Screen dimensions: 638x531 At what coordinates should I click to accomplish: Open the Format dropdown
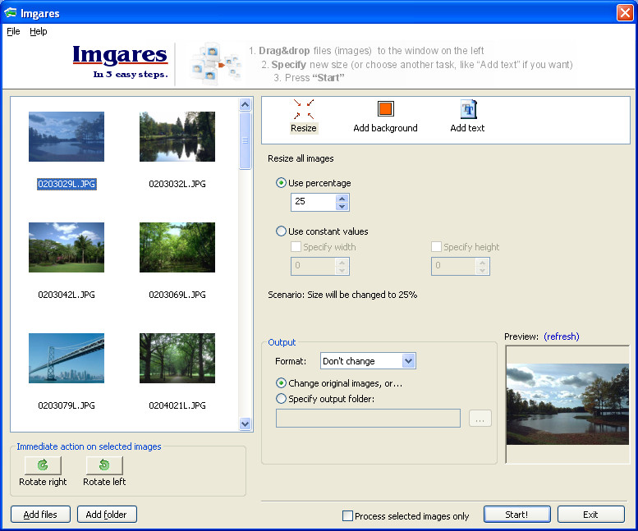click(409, 360)
